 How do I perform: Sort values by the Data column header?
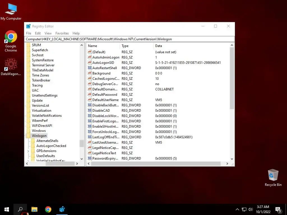191,46
